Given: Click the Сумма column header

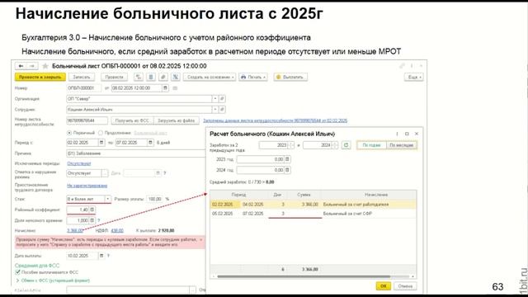Looking at the screenshot, I should (x=304, y=195).
